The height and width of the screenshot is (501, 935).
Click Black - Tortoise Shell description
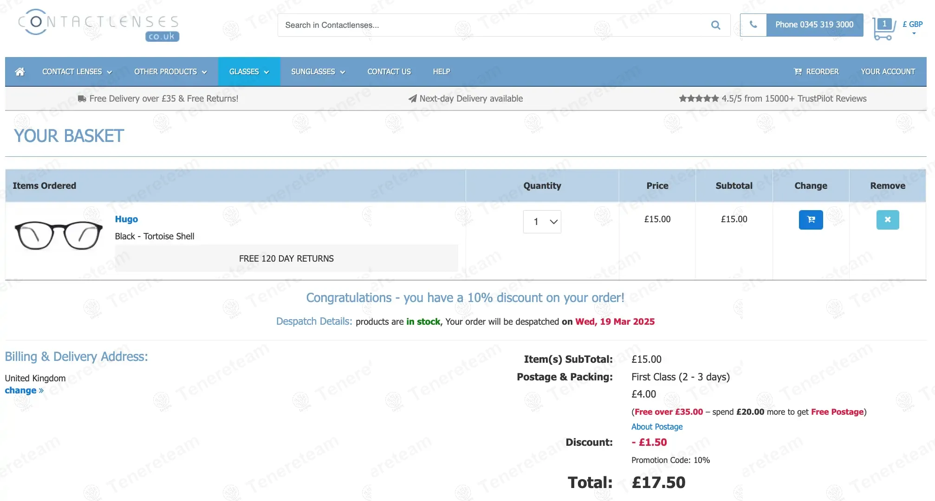click(x=155, y=236)
